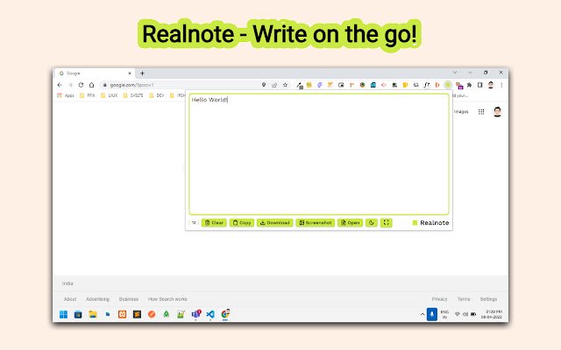561x350 pixels.
Task: Open the About link in footer
Action: 70,299
